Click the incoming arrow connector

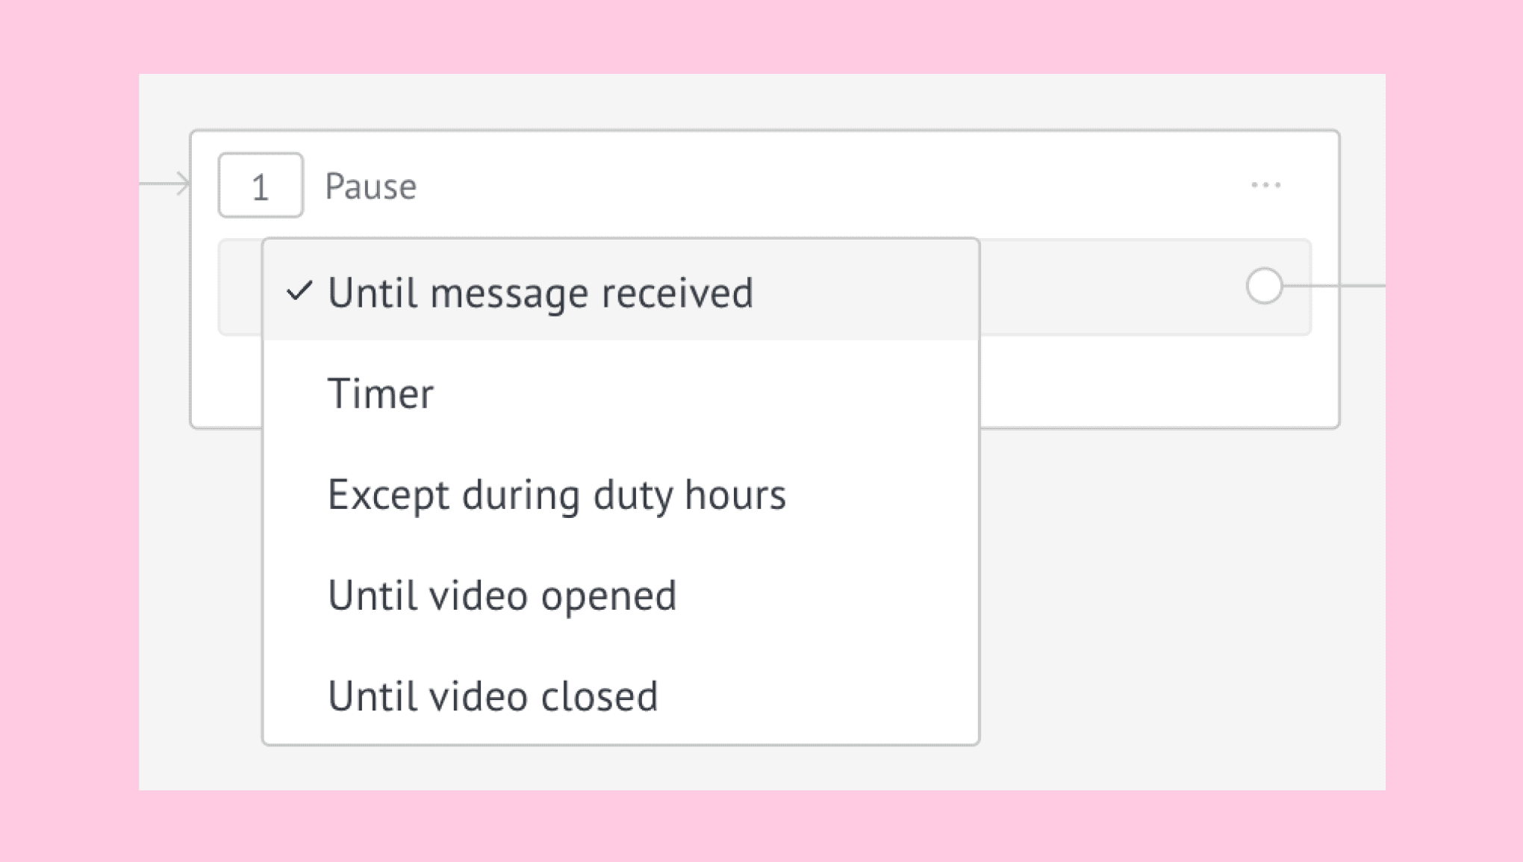(165, 184)
